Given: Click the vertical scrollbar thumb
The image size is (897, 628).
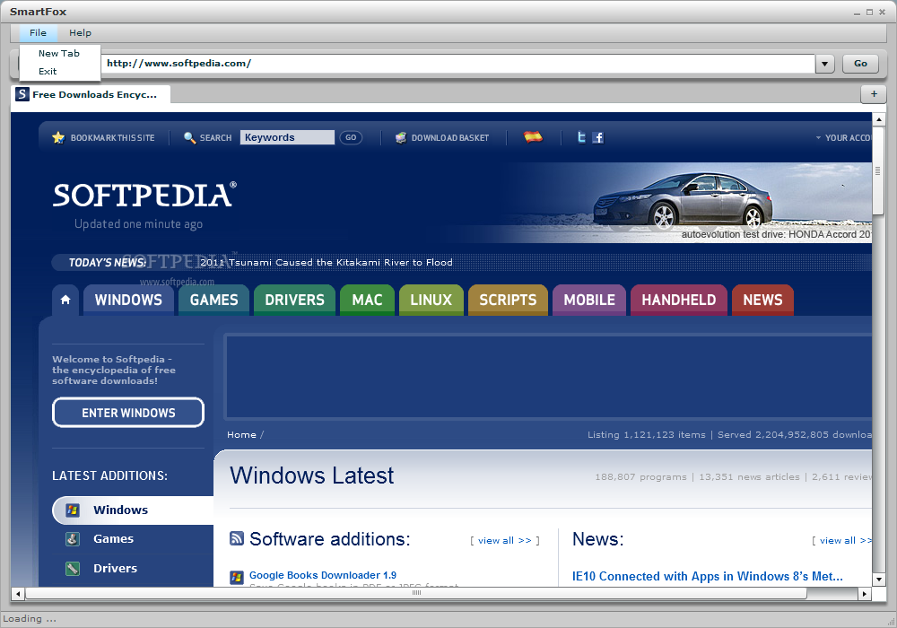Looking at the screenshot, I should [x=879, y=170].
